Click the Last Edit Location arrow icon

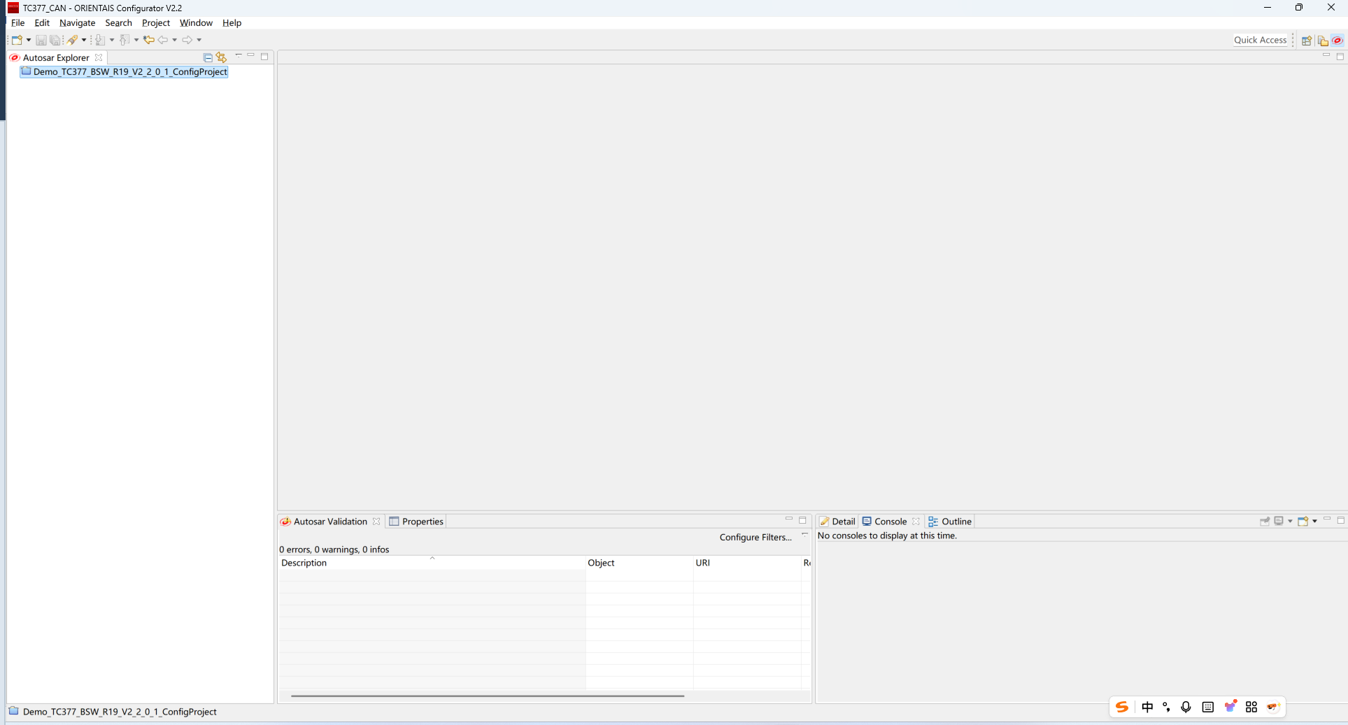(x=148, y=40)
